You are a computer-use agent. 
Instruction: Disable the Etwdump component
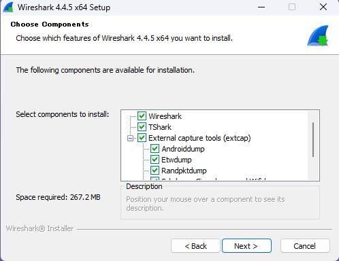pos(155,160)
